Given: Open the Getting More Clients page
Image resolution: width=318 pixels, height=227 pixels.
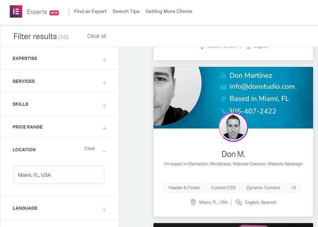Looking at the screenshot, I should [x=169, y=11].
